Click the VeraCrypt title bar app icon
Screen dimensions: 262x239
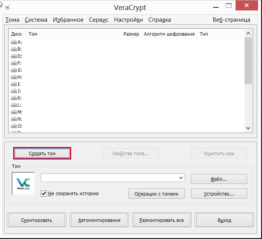pyautogui.click(x=7, y=7)
